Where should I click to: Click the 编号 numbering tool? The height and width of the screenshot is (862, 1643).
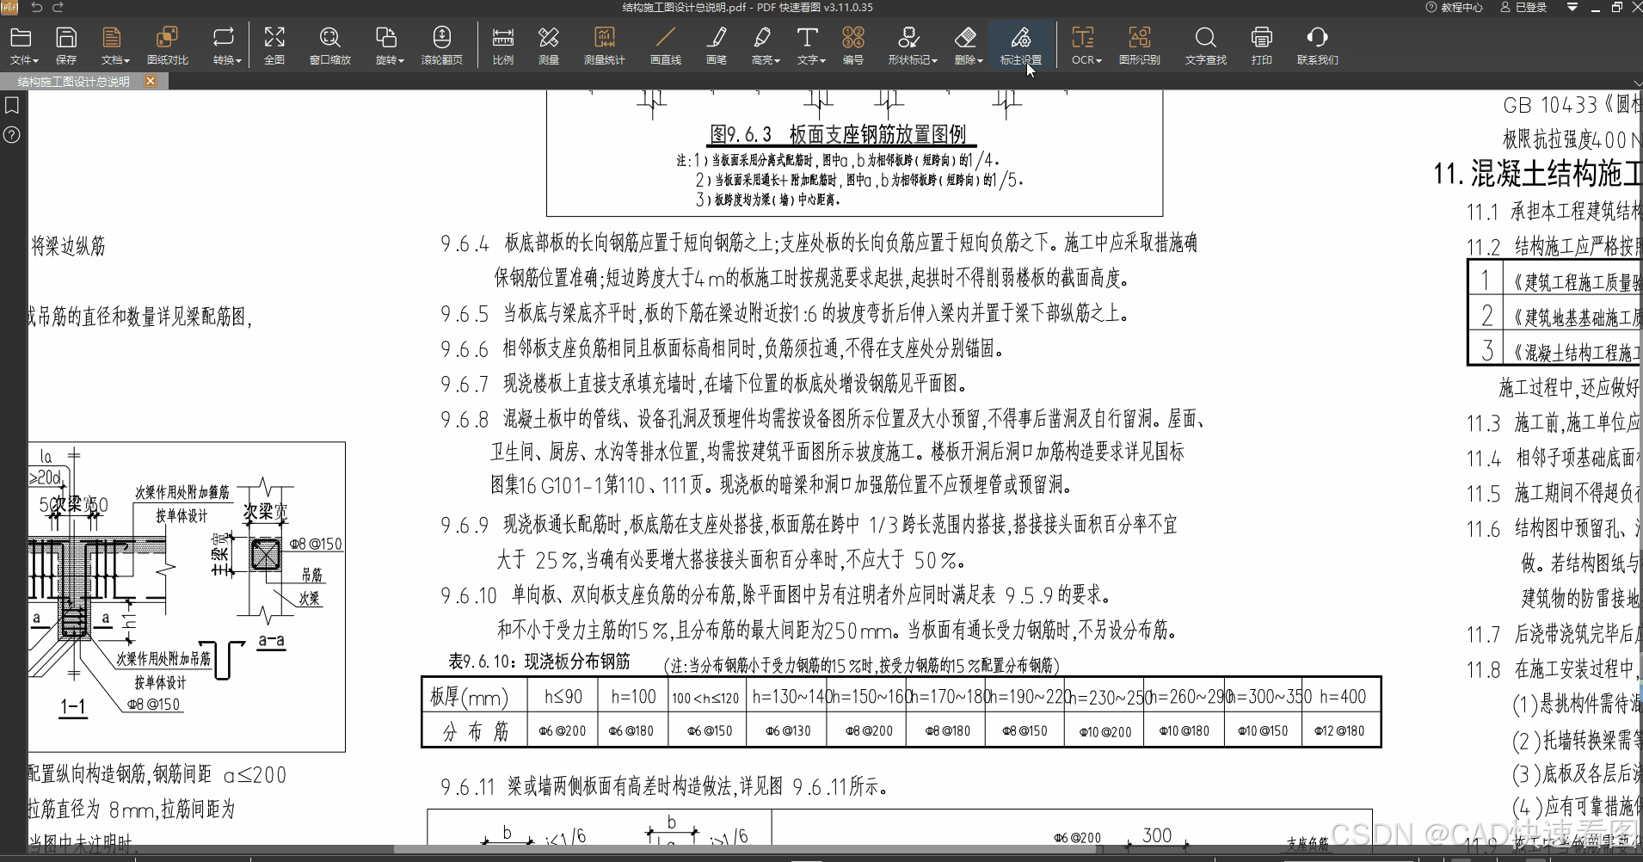tap(853, 46)
